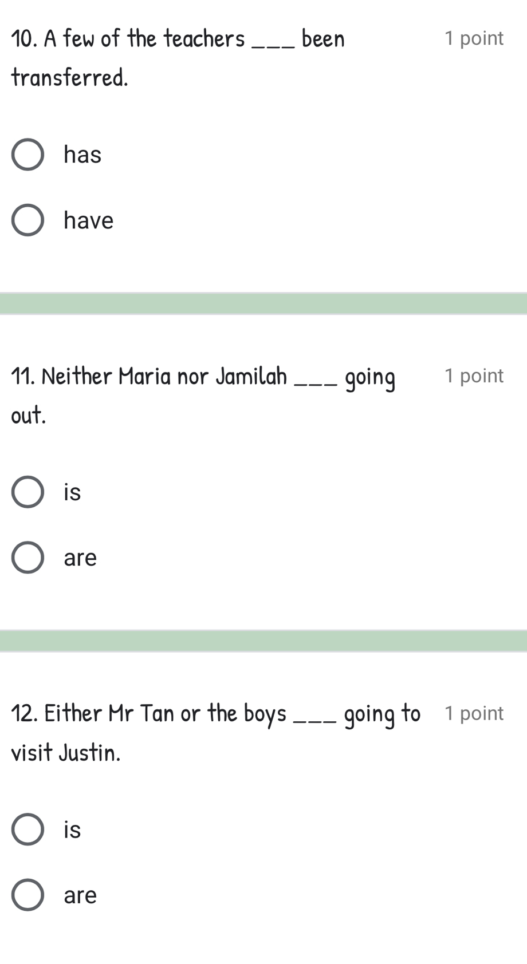Choose the correct answer "have" in question 10
Screen dimensions: 527x964
(27, 220)
